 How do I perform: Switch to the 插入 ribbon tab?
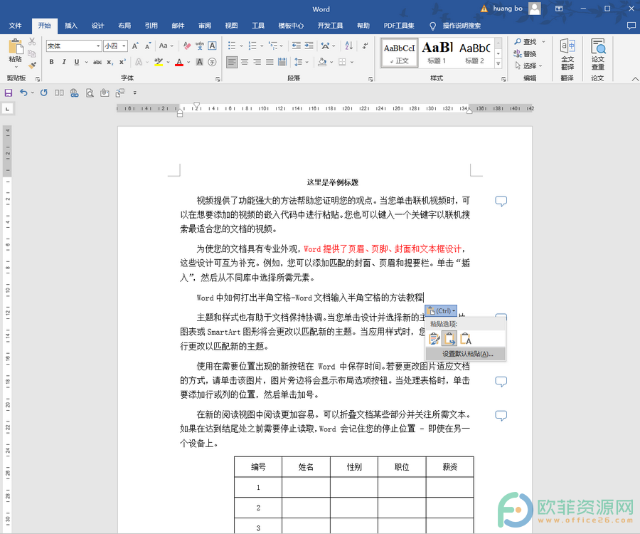coord(71,26)
